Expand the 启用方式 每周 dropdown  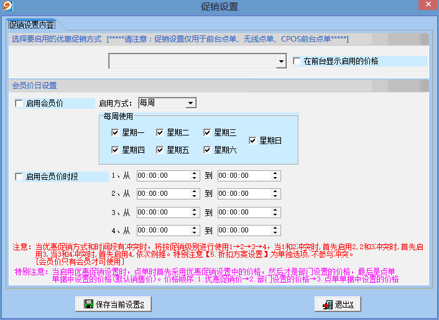tap(191, 103)
